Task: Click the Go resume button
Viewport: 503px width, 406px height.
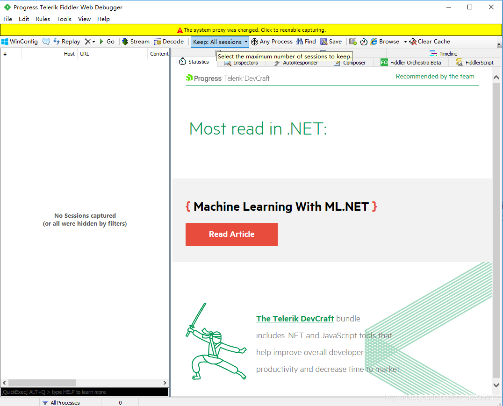Action: point(107,42)
